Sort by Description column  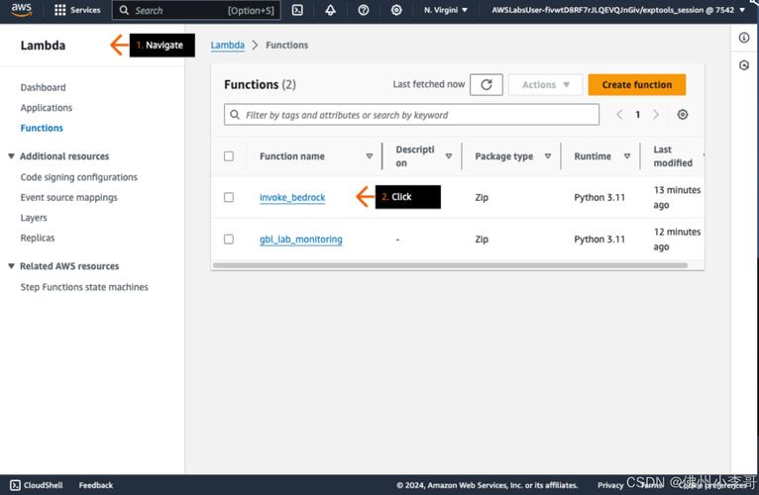pyautogui.click(x=449, y=156)
